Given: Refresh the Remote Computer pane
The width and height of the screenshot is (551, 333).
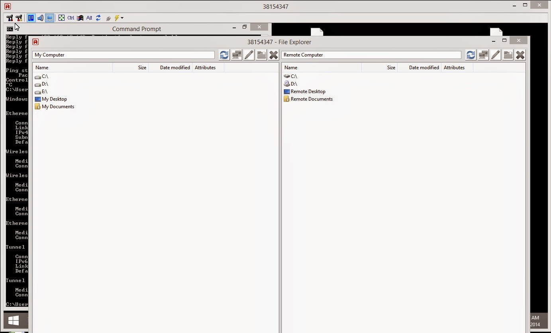Looking at the screenshot, I should [471, 55].
